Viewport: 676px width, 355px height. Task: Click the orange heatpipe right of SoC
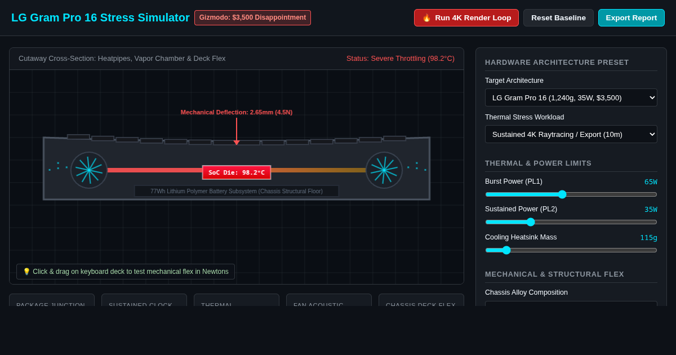[318, 170]
